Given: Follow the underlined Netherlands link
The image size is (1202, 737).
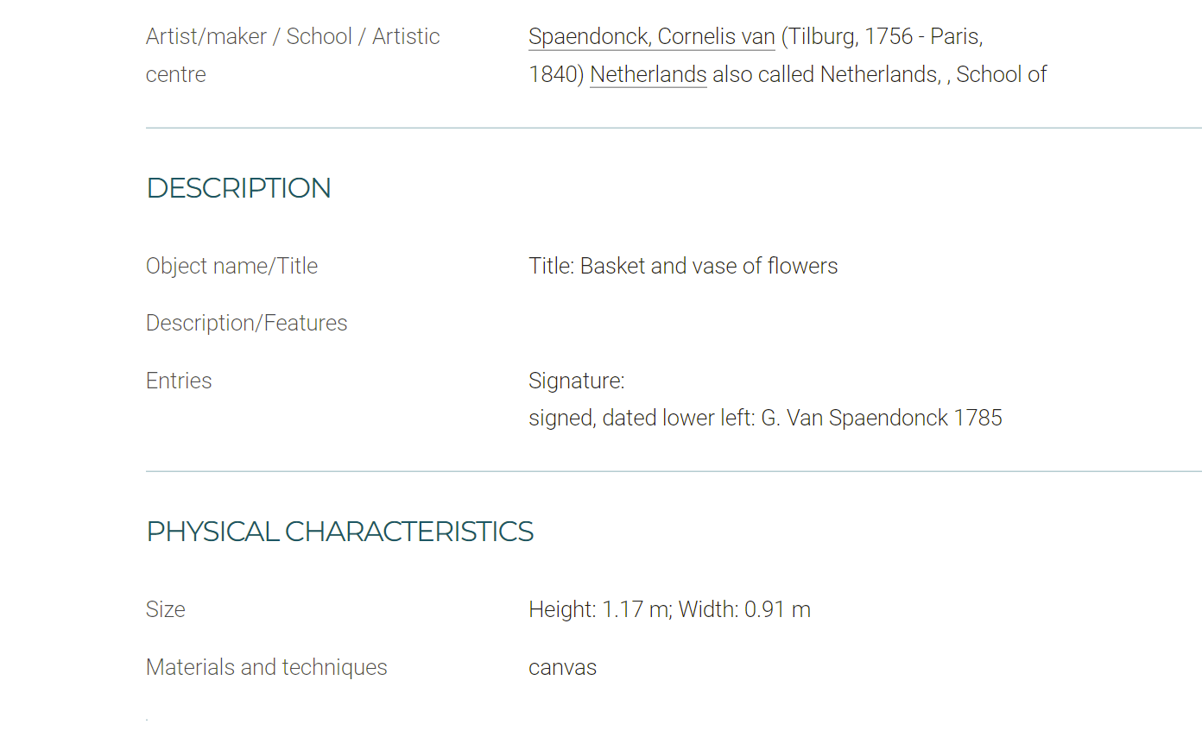Looking at the screenshot, I should click(x=648, y=74).
